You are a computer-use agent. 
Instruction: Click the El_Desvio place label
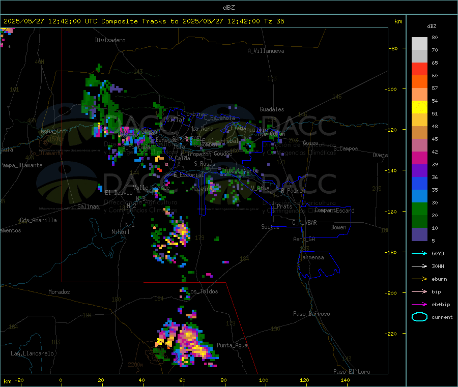(x=119, y=193)
